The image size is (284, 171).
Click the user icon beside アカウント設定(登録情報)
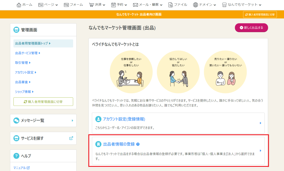pos(98,119)
